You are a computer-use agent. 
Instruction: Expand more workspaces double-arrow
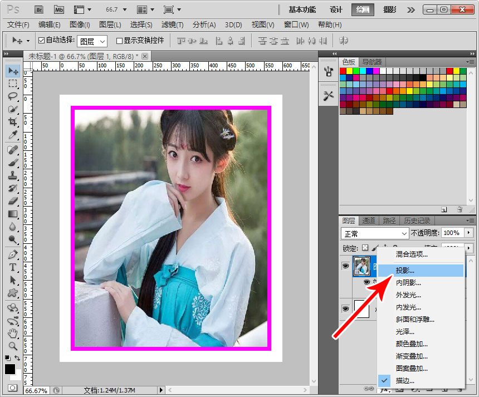click(x=411, y=10)
